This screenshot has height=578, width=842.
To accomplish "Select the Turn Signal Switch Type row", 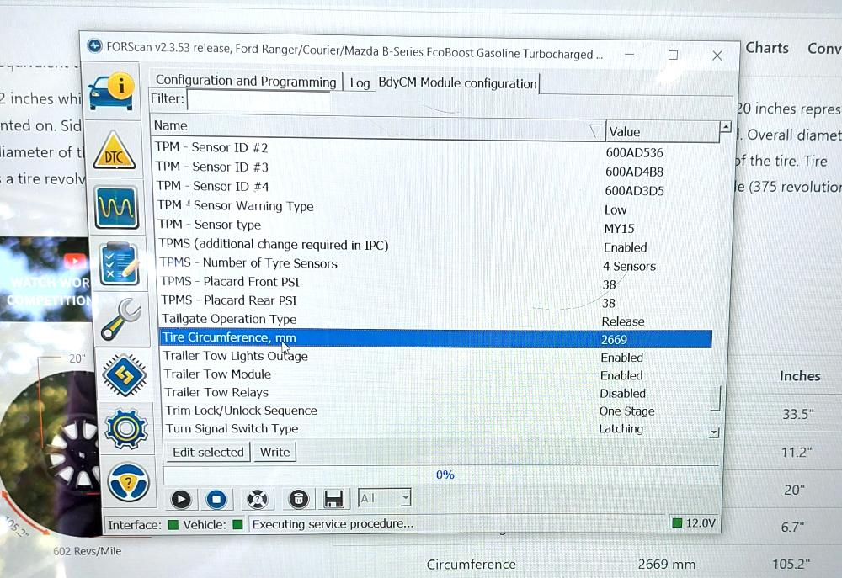I will (437, 428).
